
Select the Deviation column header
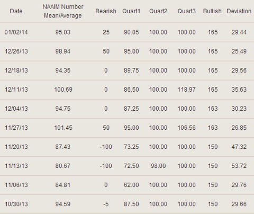[239, 11]
